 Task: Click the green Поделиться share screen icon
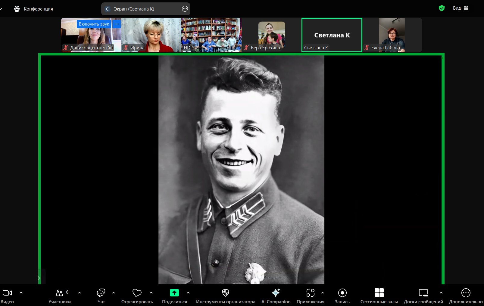click(x=174, y=293)
